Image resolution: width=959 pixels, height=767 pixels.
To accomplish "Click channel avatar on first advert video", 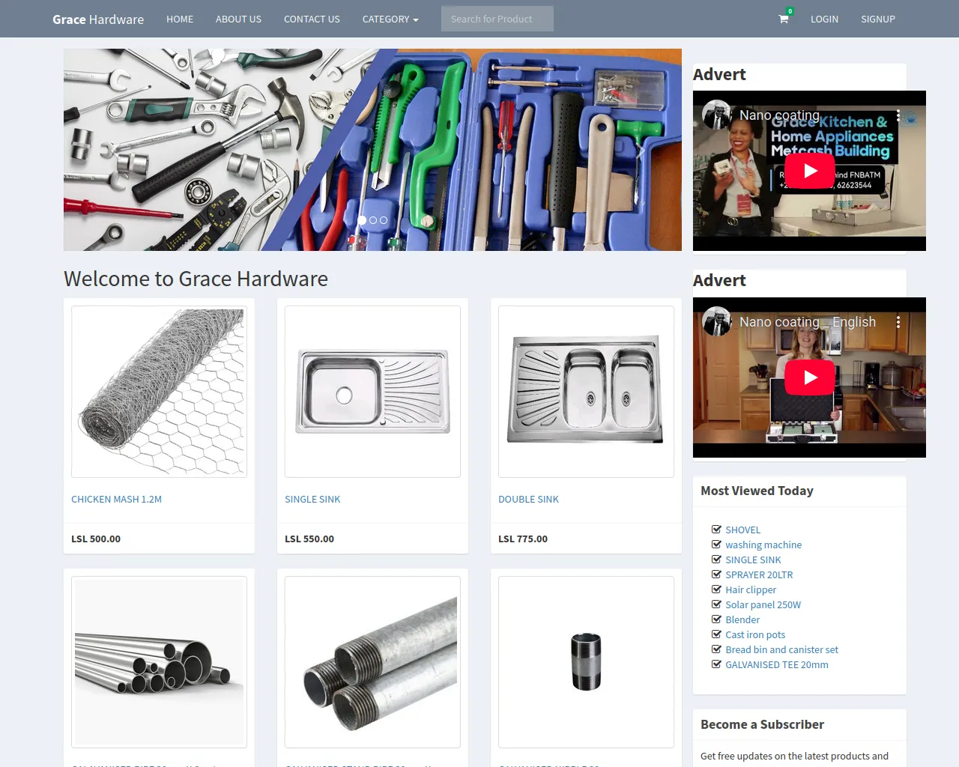I will (717, 115).
